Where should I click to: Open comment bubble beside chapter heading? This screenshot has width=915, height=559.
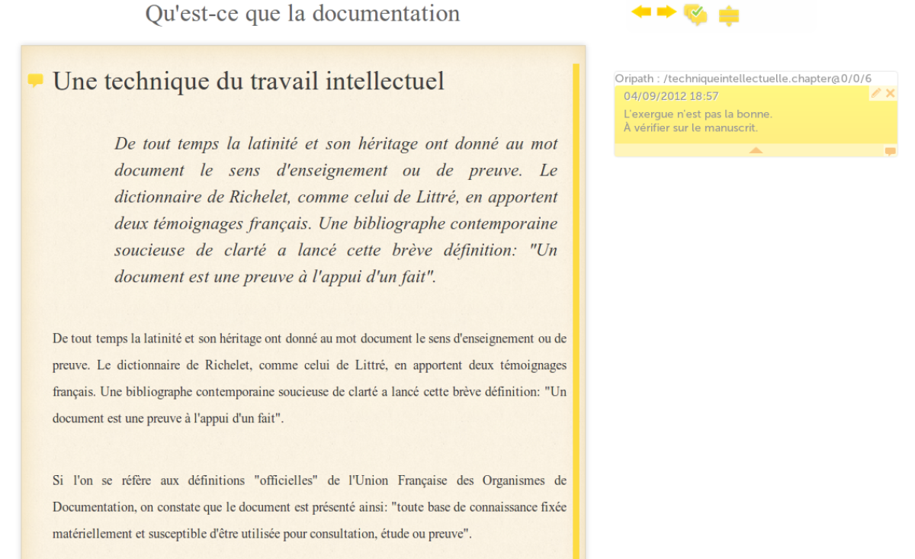35,80
